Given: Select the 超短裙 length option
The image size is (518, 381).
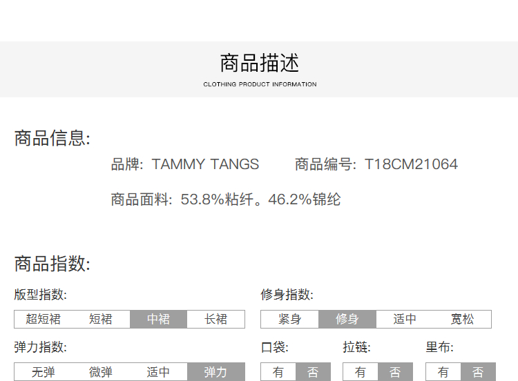Looking at the screenshot, I should click(x=44, y=319).
